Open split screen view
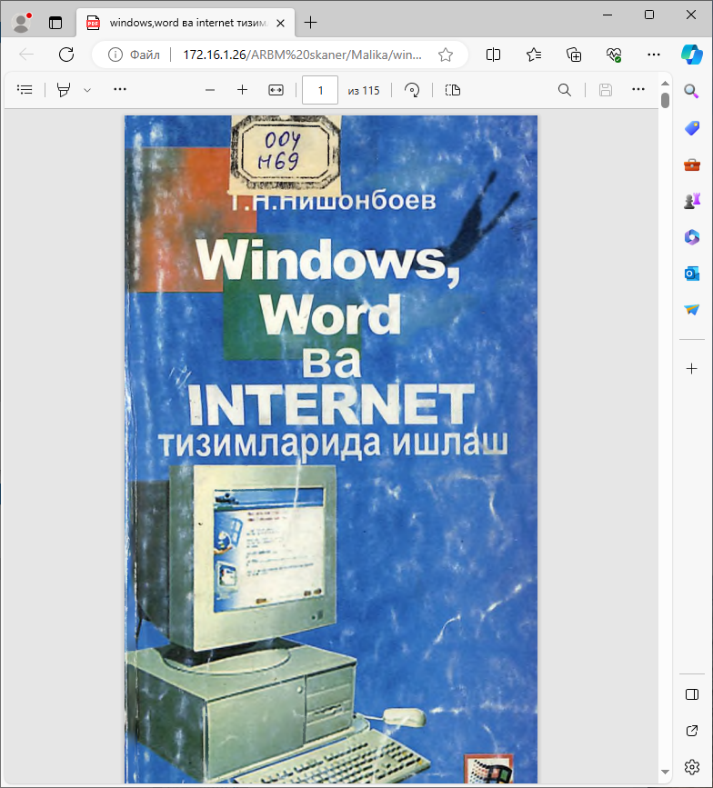The image size is (713, 788). pyautogui.click(x=493, y=55)
